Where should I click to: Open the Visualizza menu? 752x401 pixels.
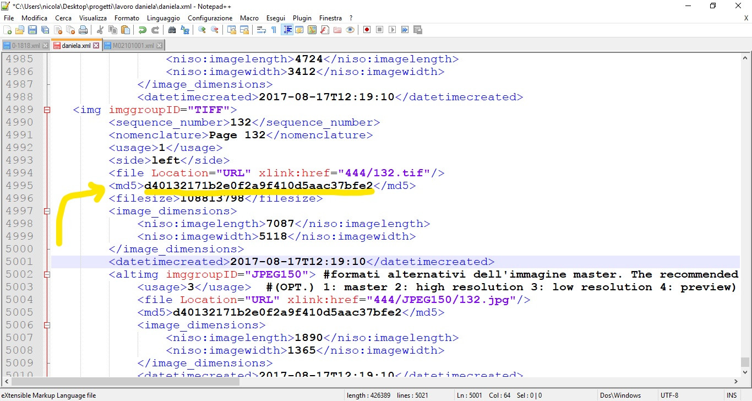tap(93, 18)
